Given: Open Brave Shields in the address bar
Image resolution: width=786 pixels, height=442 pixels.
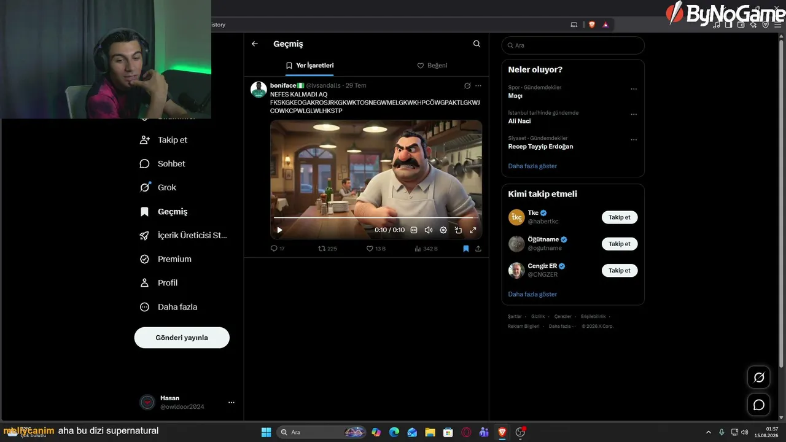Looking at the screenshot, I should coord(592,25).
